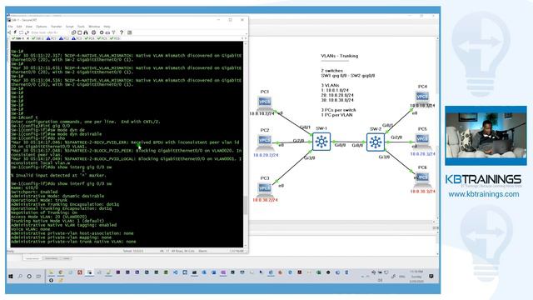Click the '10.0.30.2/24' label under PC3
Viewport: 533px width, 300px height.
(x=265, y=200)
